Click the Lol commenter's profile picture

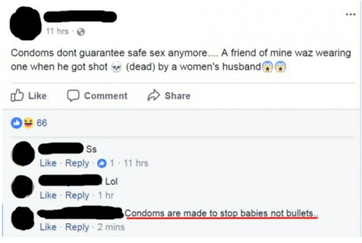tap(23, 187)
